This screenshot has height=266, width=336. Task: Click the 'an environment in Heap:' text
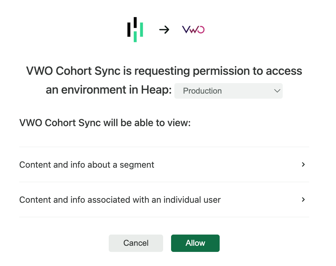(109, 90)
